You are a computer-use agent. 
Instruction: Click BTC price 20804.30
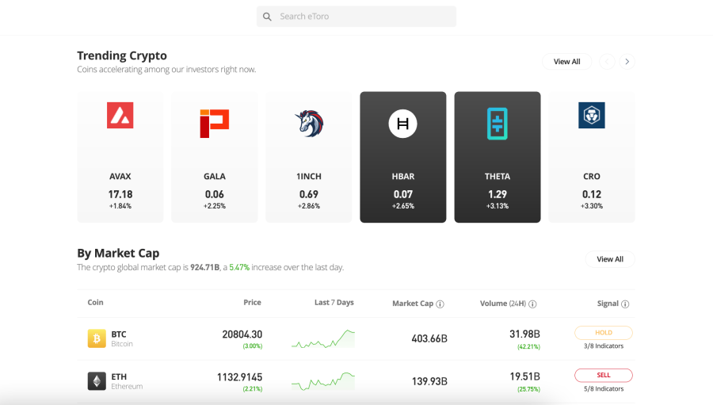coord(242,334)
